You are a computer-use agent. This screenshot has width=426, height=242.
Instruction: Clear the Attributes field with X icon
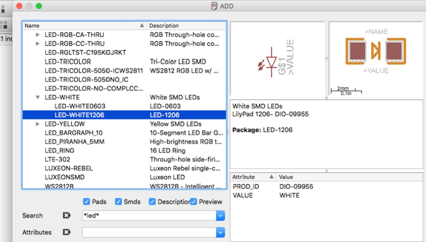point(67,232)
